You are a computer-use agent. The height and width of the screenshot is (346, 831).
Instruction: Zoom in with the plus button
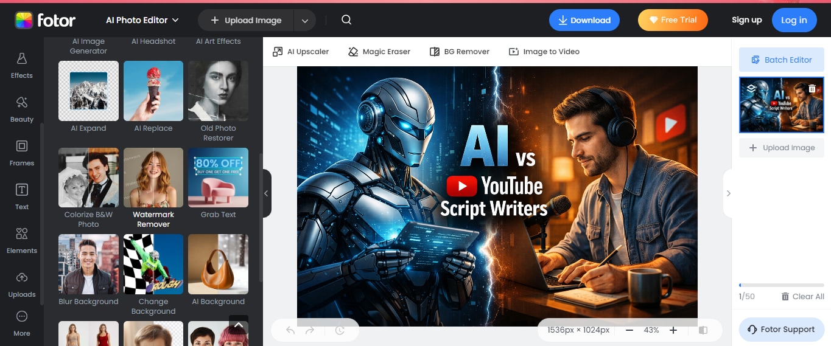[673, 330]
